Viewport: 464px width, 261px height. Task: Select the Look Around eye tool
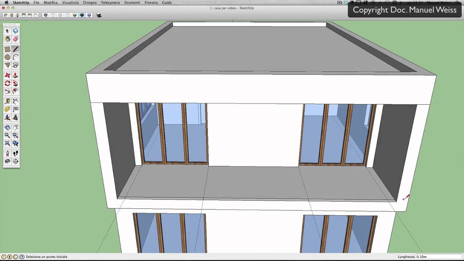click(7, 162)
